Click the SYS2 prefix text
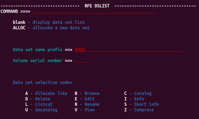The height and width of the screenshot is (119, 199). click(80, 50)
